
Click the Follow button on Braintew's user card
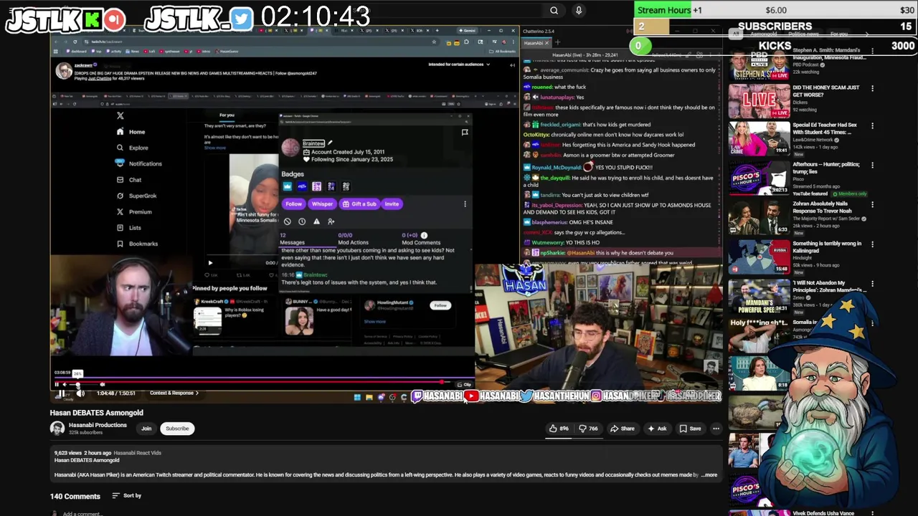click(293, 204)
